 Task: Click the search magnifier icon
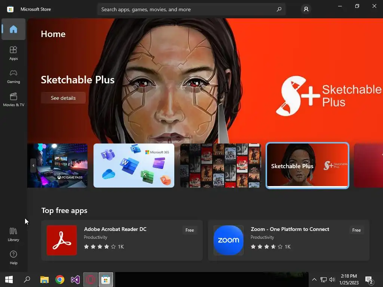pyautogui.click(x=279, y=9)
